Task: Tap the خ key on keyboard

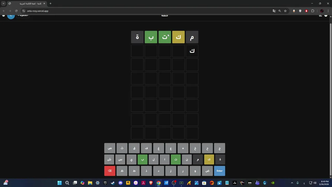Action: 195,148
